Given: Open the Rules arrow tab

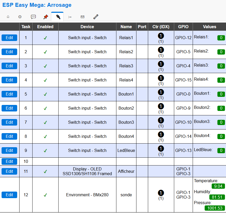Looking at the screenshot, I should pos(70,17).
